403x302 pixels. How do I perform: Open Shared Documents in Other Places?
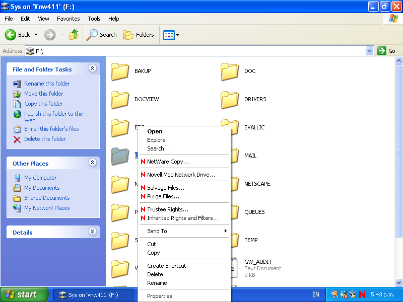point(47,198)
